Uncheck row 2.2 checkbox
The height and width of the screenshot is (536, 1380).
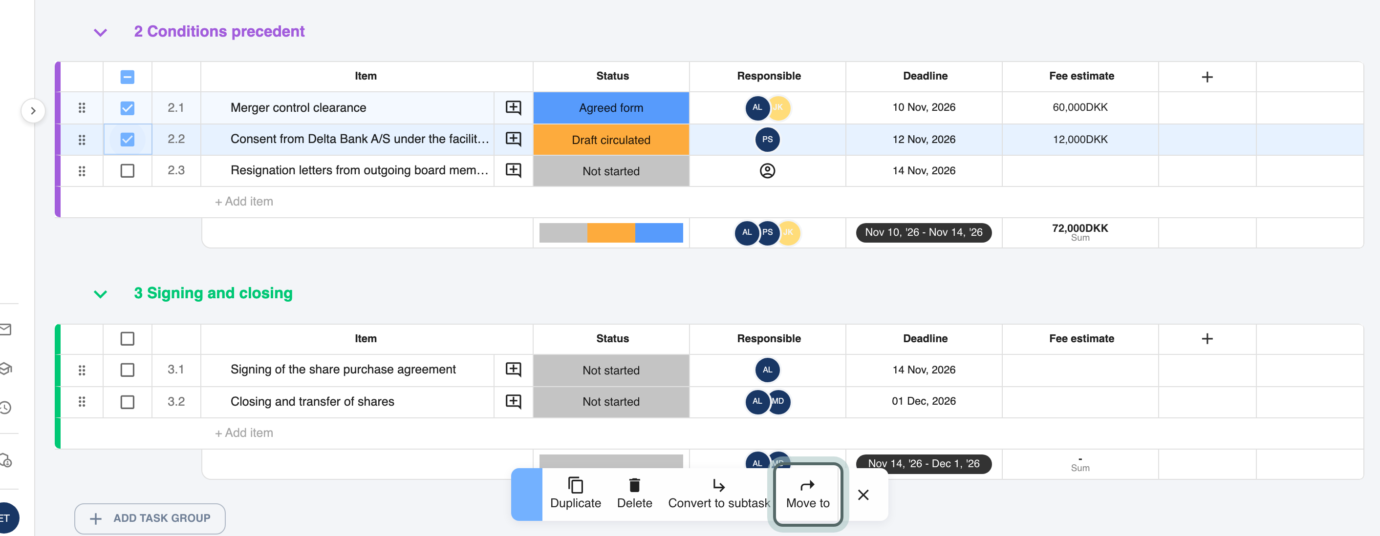click(128, 140)
